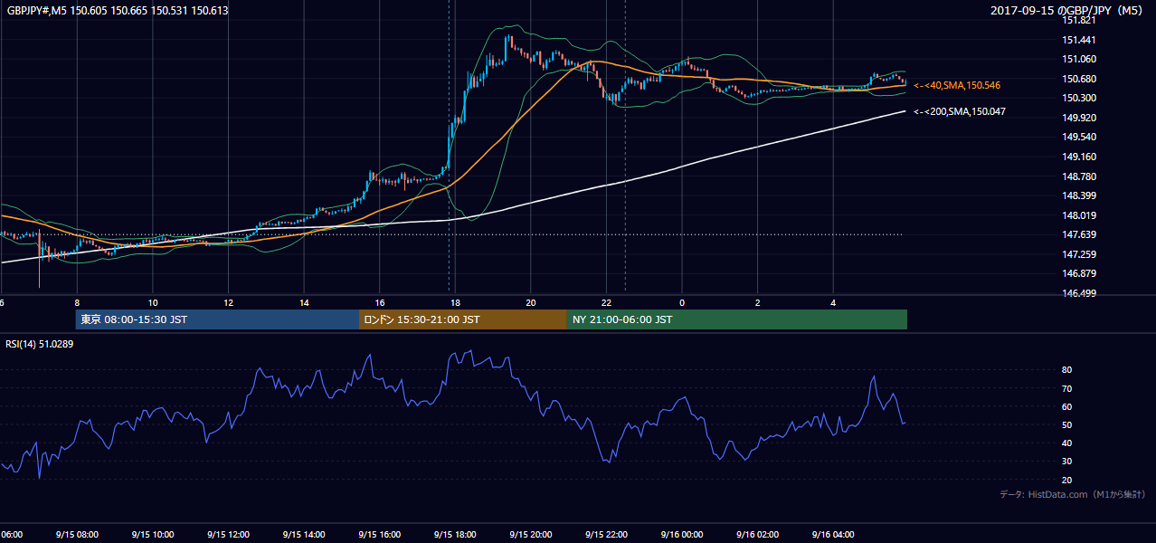This screenshot has width=1156, height=543.
Task: Click the RSI scale value 30
Action: pos(1067,462)
